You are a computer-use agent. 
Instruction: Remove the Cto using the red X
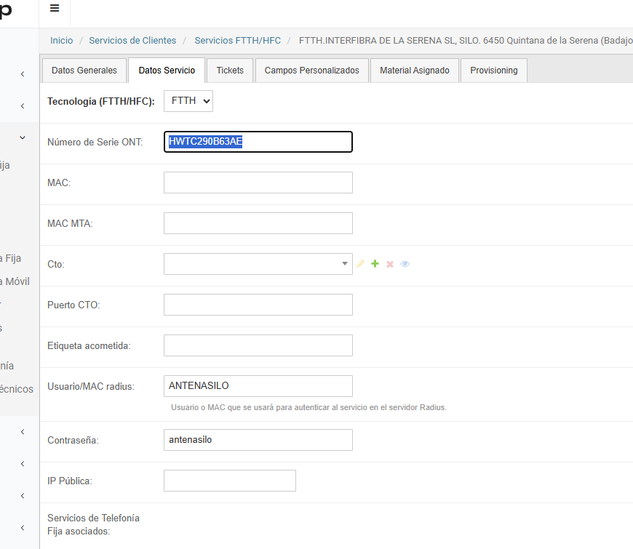390,264
